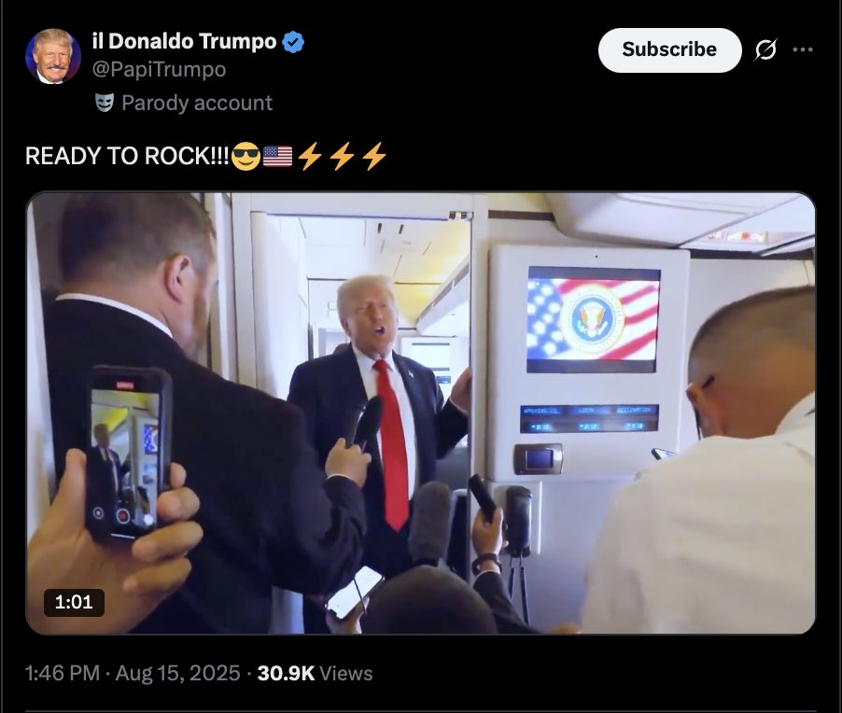The width and height of the screenshot is (842, 713).
Task: Open the Grok explain-post icon beside Subscribe
Action: click(x=765, y=50)
